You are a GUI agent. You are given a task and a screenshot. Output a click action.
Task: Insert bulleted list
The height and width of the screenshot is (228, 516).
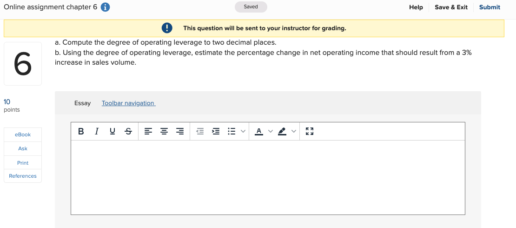click(232, 131)
